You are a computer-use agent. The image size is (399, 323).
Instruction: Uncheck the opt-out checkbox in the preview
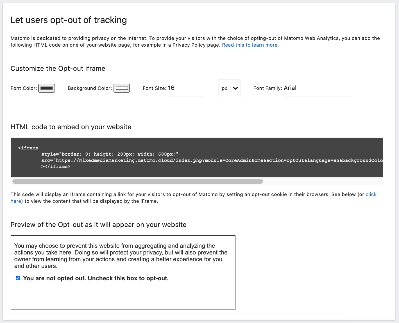18,278
